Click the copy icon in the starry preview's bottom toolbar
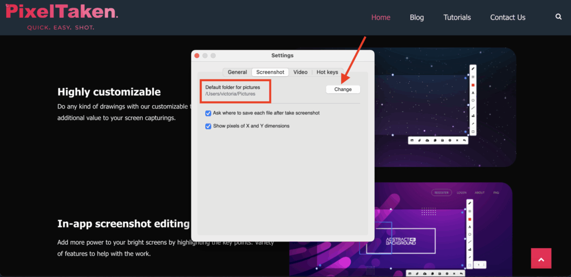The height and width of the screenshot is (277, 571). (435, 140)
